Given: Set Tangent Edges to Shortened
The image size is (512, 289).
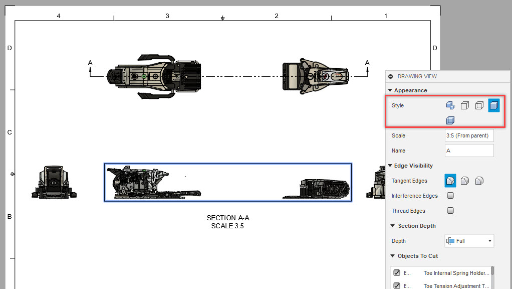Looking at the screenshot, I should (464, 181).
